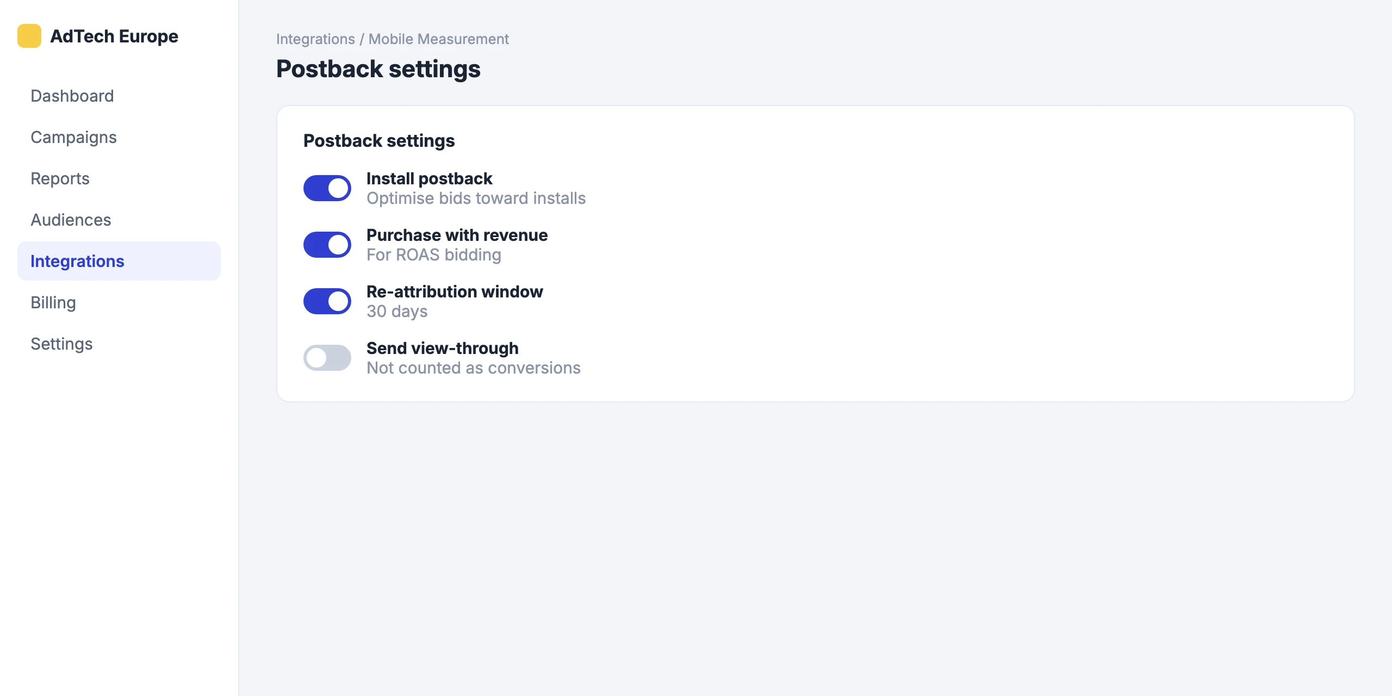Enable the Send view-through toggle
Screen dimensions: 1392x696
[327, 358]
